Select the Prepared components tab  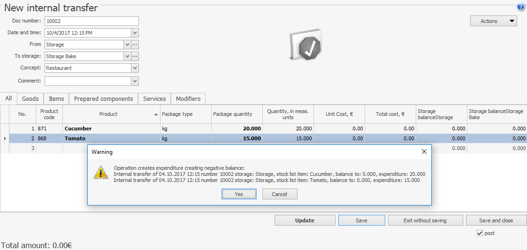tap(103, 99)
